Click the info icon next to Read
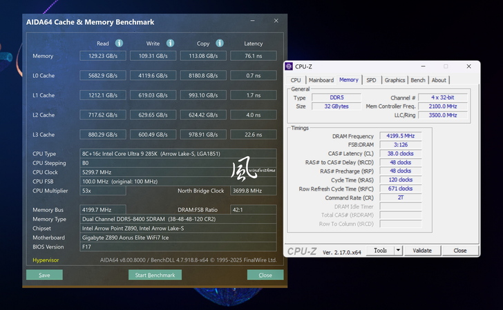 click(x=120, y=43)
